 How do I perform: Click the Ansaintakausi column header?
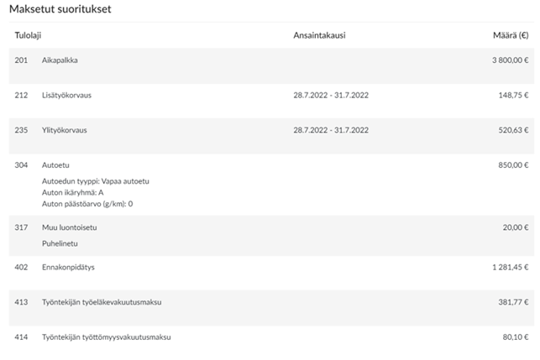pos(319,35)
